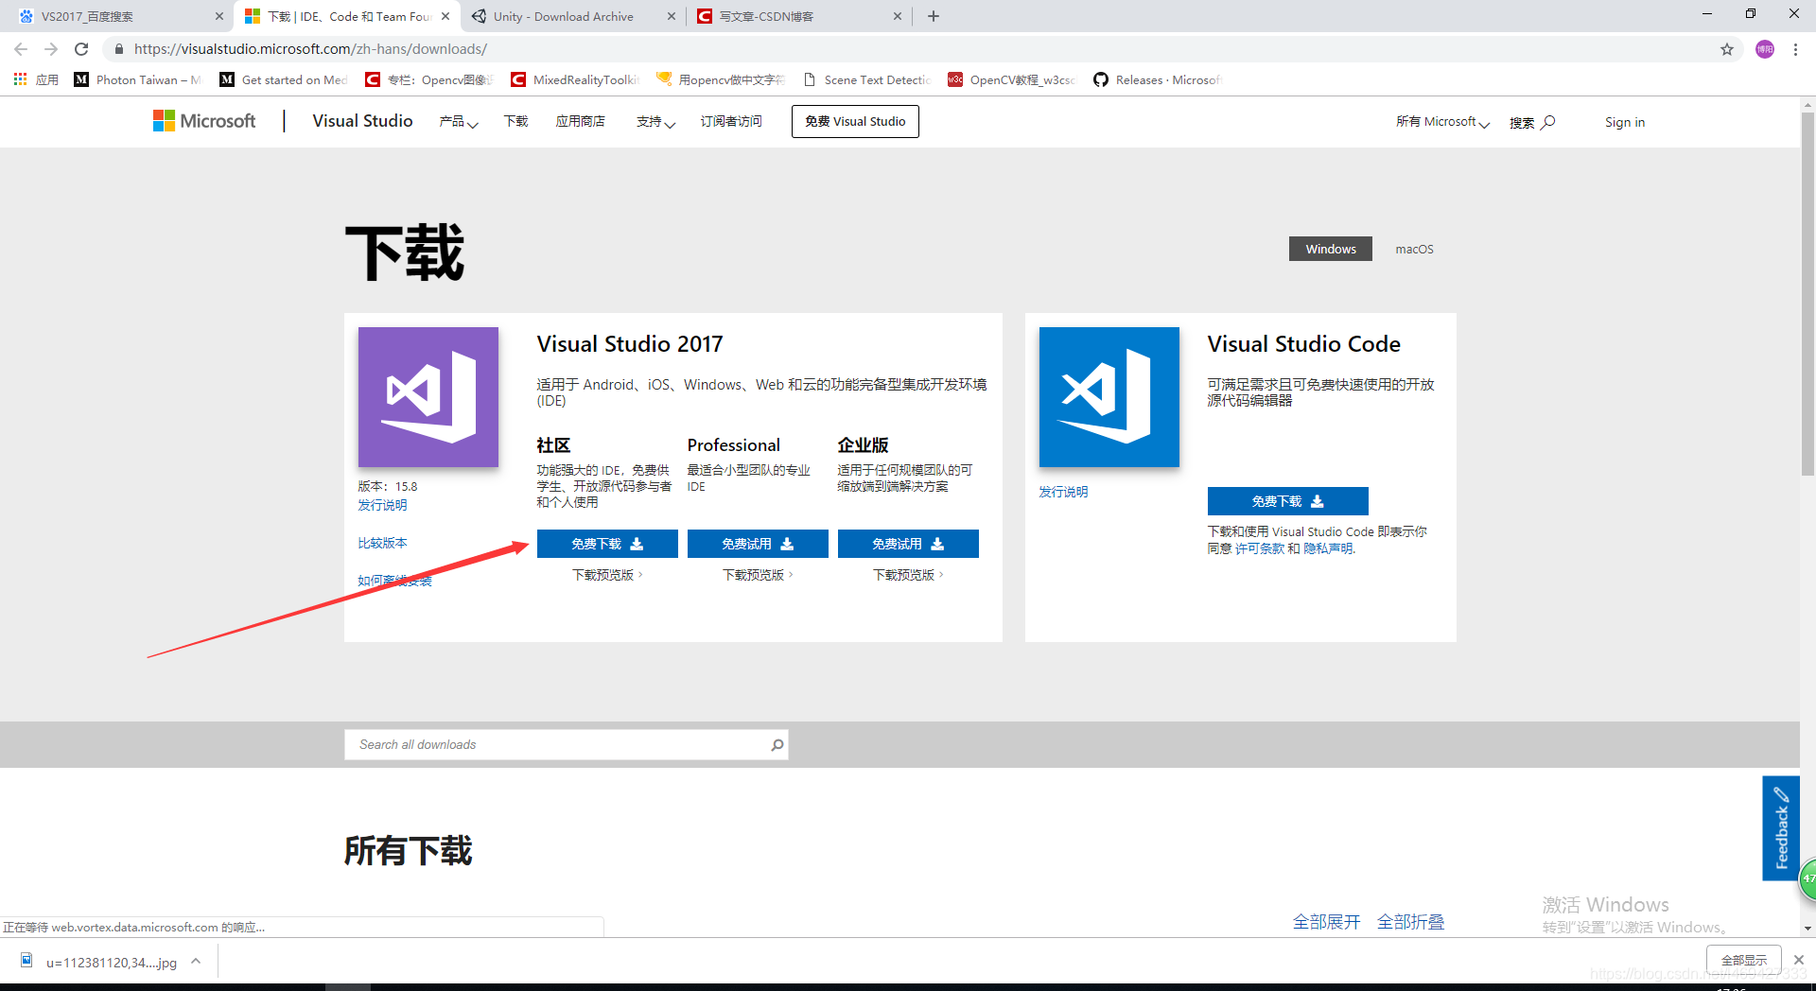1816x991 pixels.
Task: Focus the Search all downloads field
Action: tap(567, 745)
